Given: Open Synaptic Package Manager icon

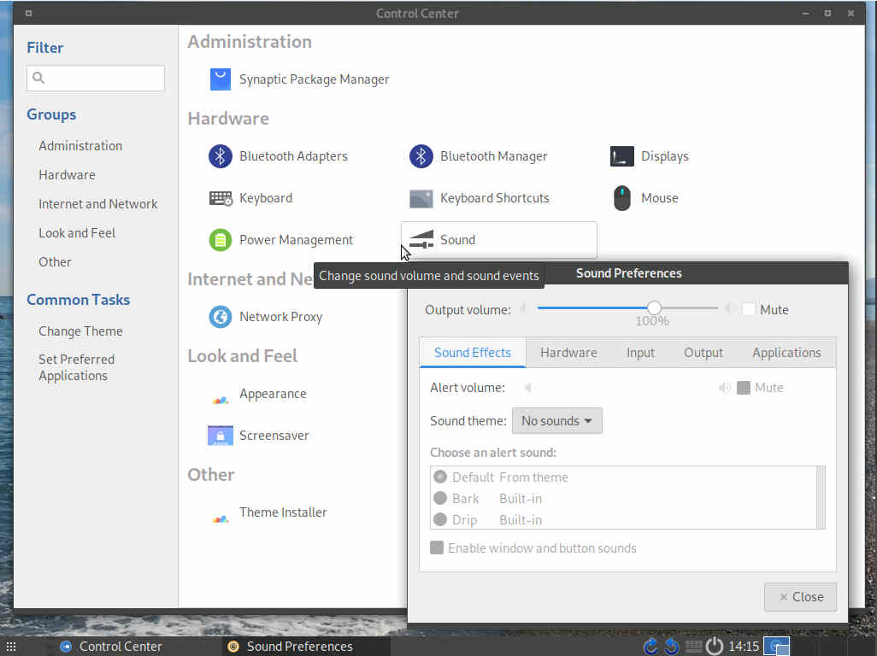Looking at the screenshot, I should click(x=220, y=79).
